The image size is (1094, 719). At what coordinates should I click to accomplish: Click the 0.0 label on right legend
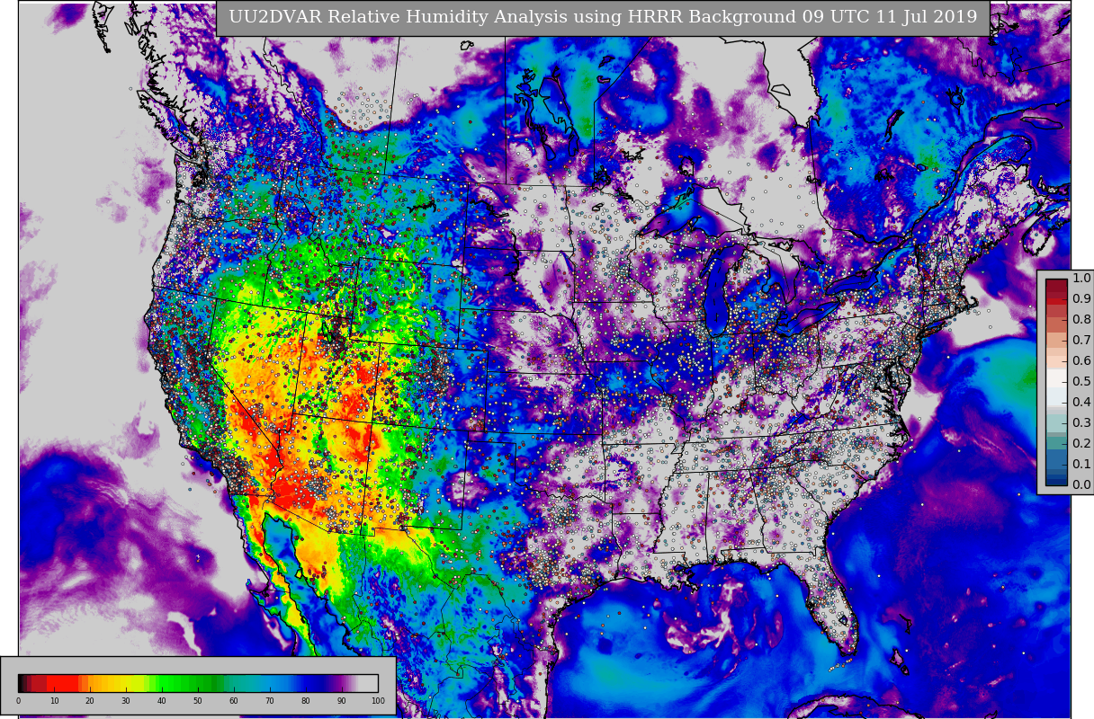click(1081, 485)
